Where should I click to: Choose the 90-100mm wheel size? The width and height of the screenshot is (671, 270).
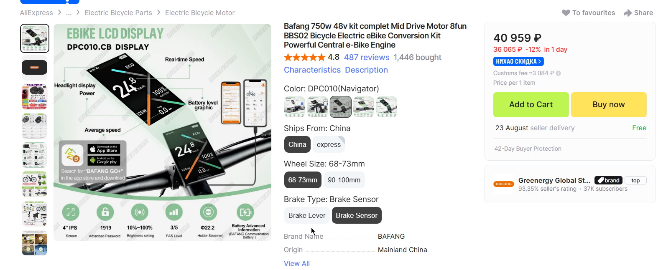[x=344, y=180]
